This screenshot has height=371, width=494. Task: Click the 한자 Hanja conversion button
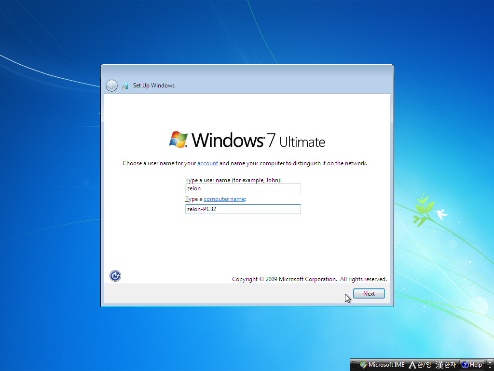pyautogui.click(x=445, y=365)
